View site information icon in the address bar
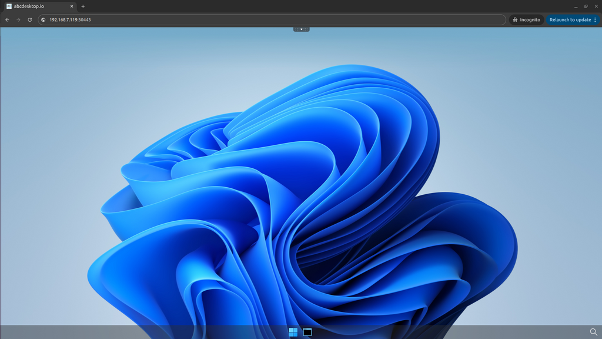 (44, 19)
